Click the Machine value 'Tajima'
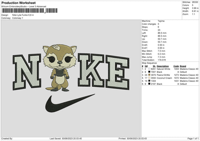This screenshot has height=141, width=200. click(161, 21)
